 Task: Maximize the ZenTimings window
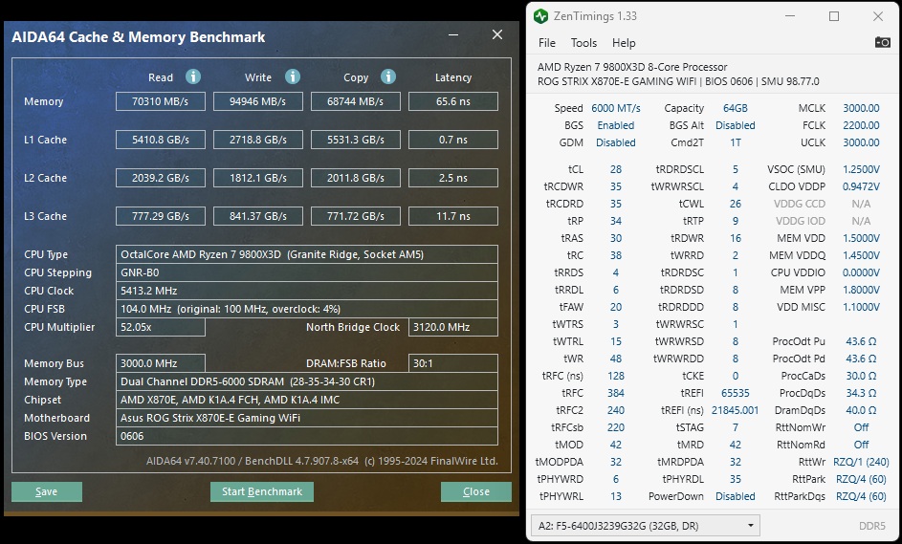(833, 16)
